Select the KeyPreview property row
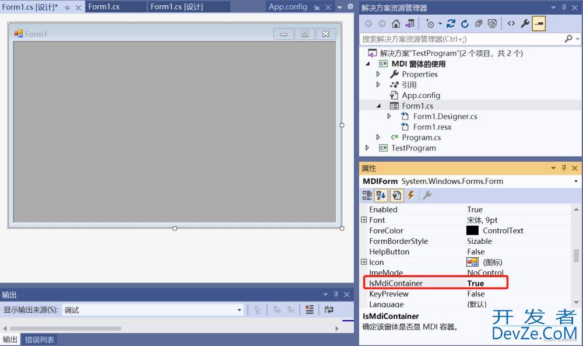The image size is (583, 346). point(466,293)
